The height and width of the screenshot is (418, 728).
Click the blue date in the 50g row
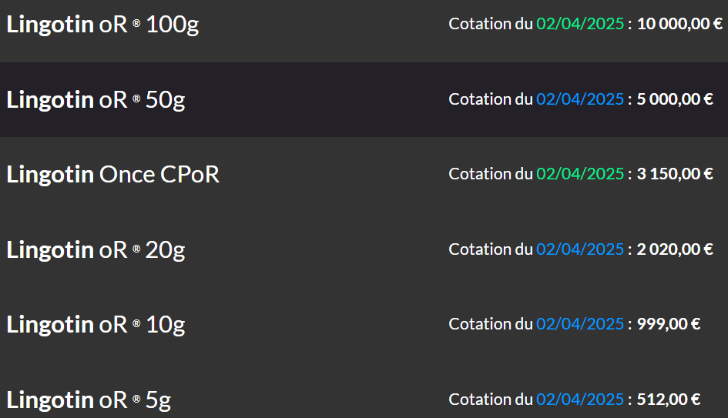[x=580, y=99]
